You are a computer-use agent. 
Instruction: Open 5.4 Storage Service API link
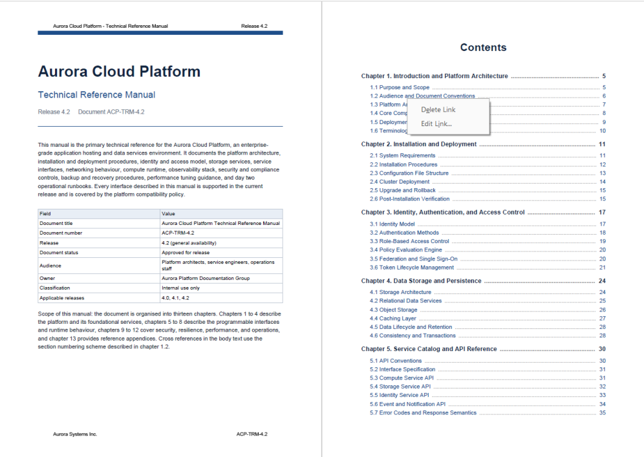point(400,387)
